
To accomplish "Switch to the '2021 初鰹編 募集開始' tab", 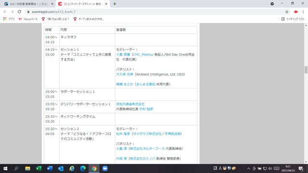I will tap(29, 4).
